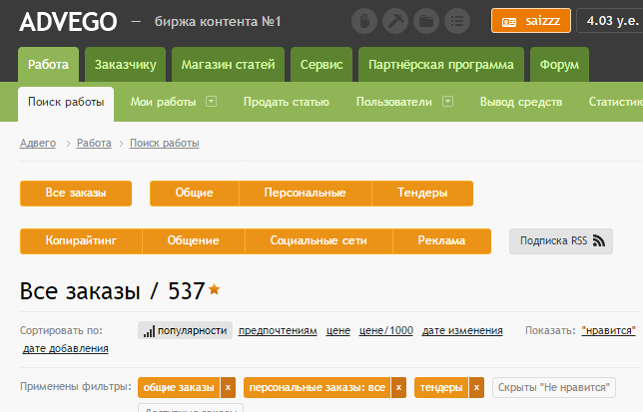Open Вывод средств submenu item
The height and width of the screenshot is (412, 643).
pyautogui.click(x=521, y=102)
